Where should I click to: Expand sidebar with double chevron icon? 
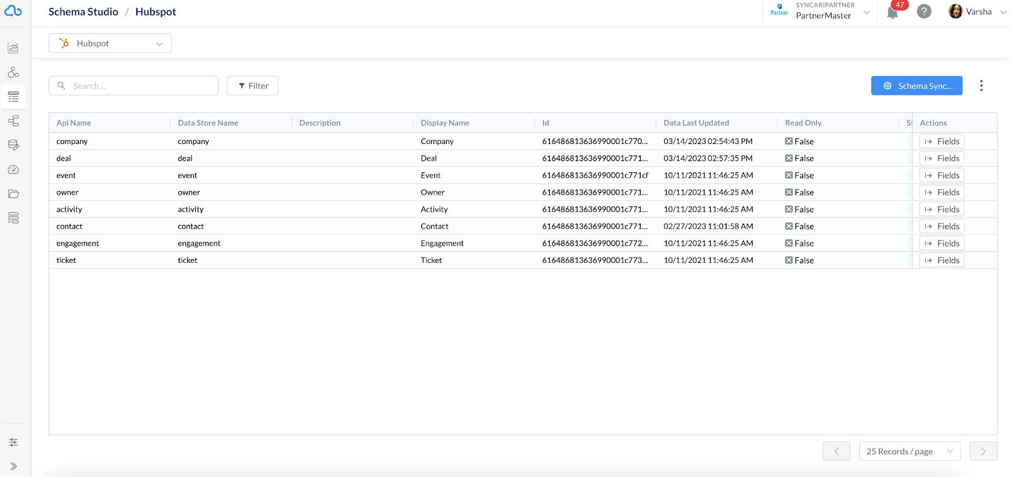coord(13,466)
